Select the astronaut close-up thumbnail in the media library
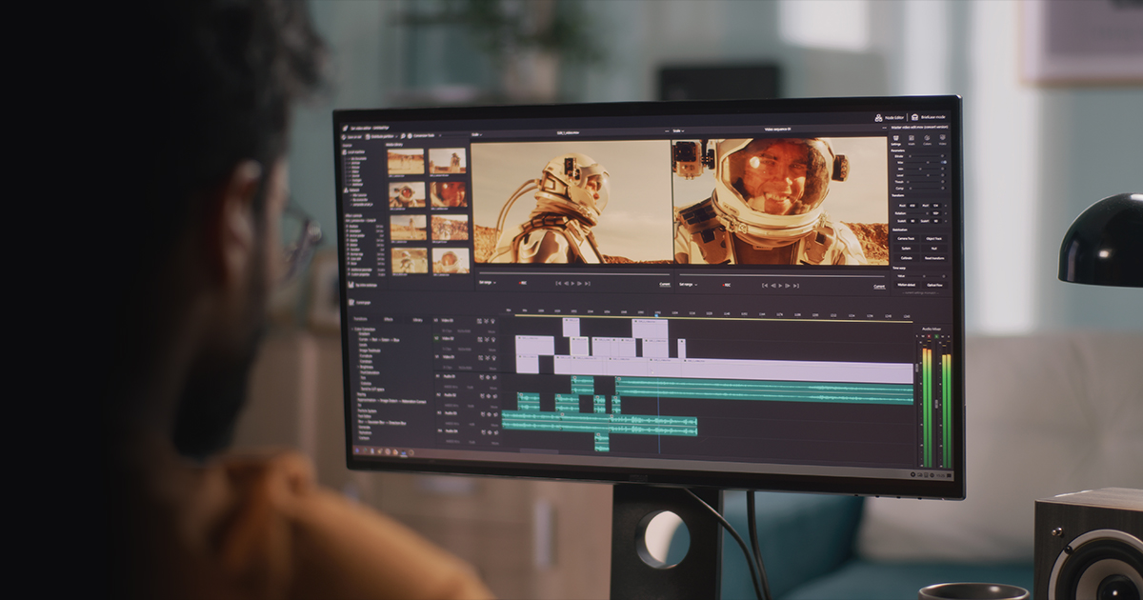The image size is (1143, 600). [449, 194]
